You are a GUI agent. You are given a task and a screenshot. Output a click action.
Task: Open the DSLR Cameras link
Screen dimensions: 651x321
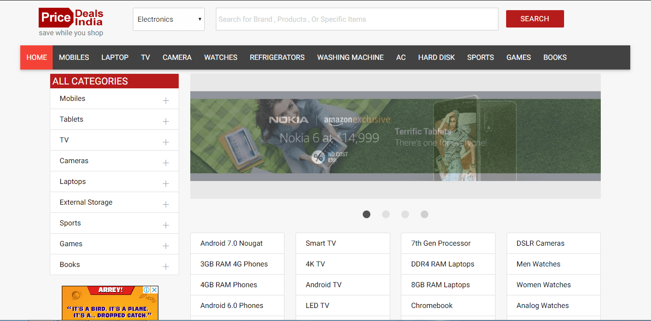click(540, 243)
